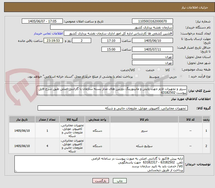
Task: Select the کالا radio button
Action: (174, 69)
